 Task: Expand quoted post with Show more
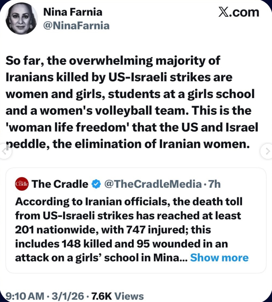click(219, 258)
